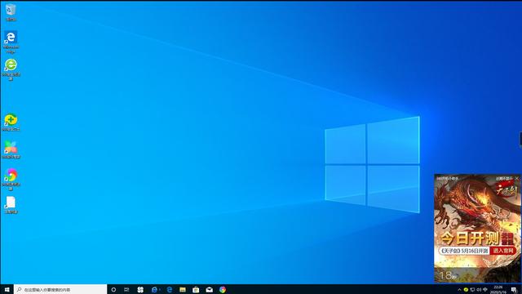522x294 pixels.
Task: Open the Recycle Bin desktop icon
Action: point(11,12)
